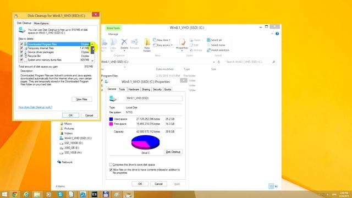Switch to the More Options tab

pyautogui.click(x=41, y=23)
